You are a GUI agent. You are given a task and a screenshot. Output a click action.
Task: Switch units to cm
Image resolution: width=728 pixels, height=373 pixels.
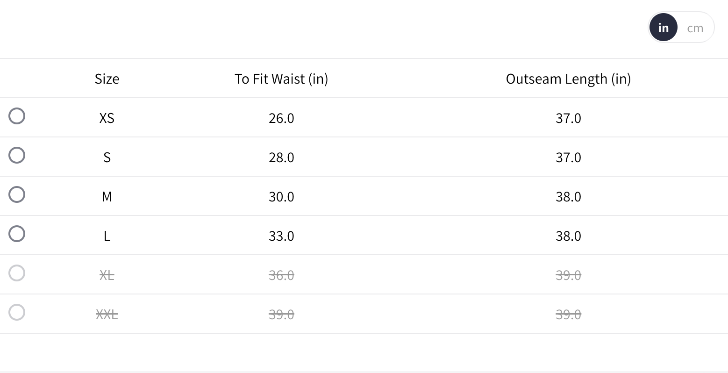point(695,28)
